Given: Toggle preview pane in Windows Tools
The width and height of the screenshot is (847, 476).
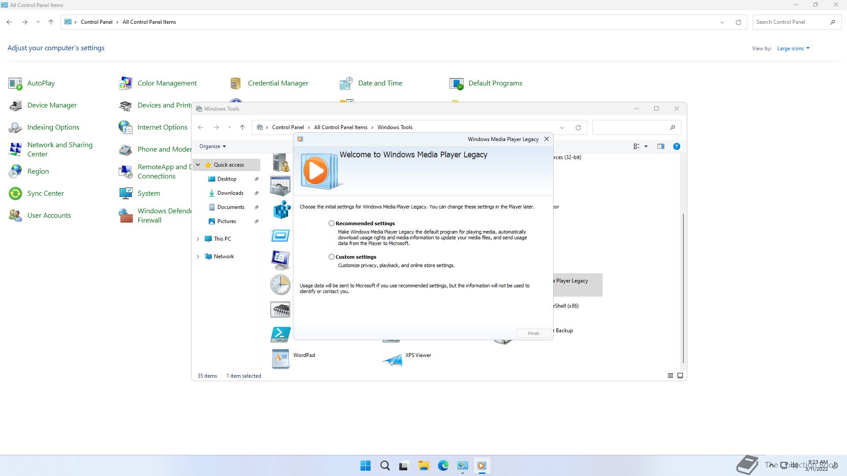Looking at the screenshot, I should (x=660, y=146).
